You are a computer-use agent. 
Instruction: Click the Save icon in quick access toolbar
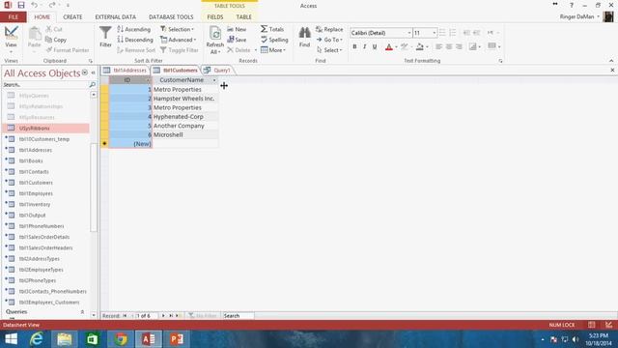coord(21,5)
